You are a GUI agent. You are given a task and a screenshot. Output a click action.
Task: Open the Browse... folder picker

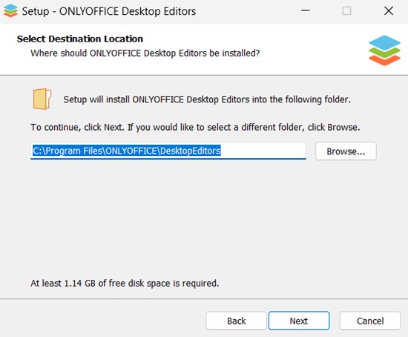[x=346, y=151]
